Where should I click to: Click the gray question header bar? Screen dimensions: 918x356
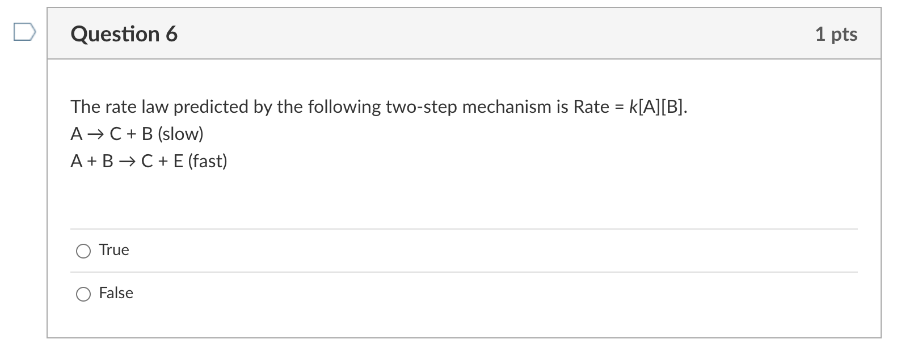click(463, 34)
